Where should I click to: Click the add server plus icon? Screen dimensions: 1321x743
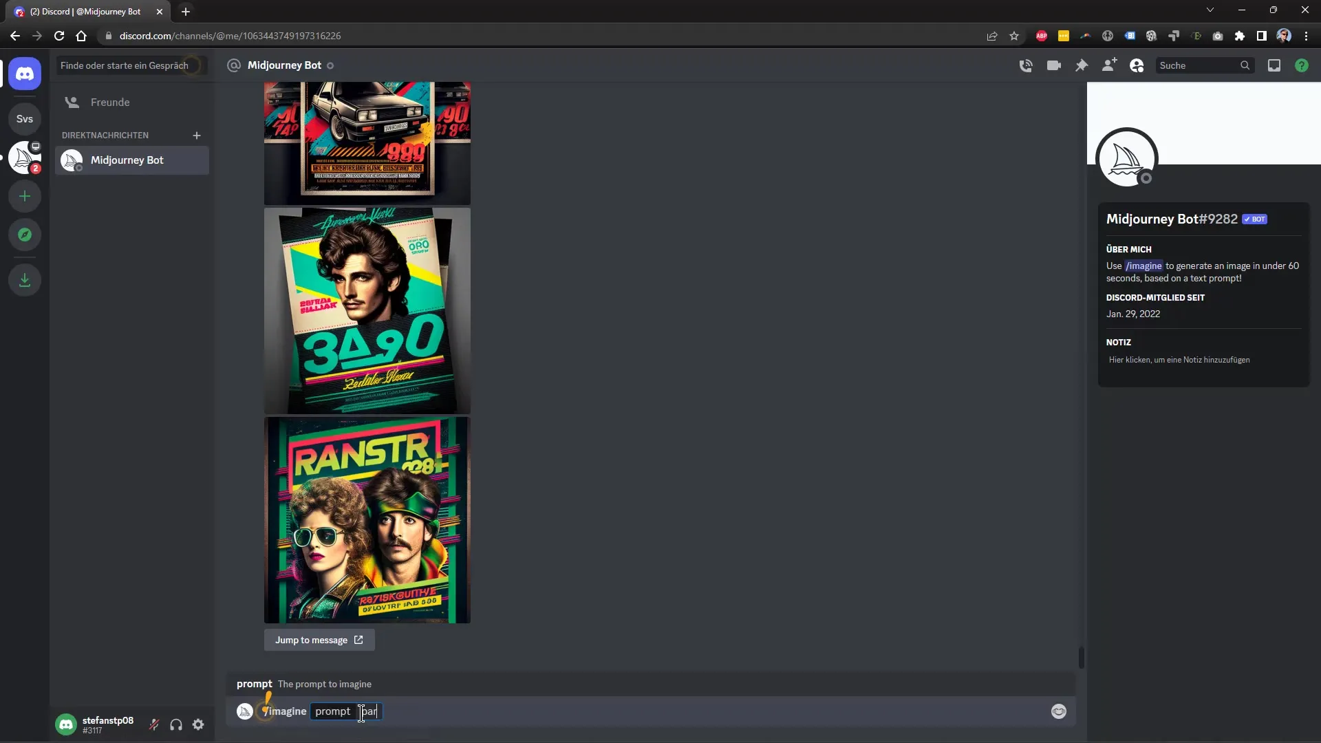coord(25,197)
